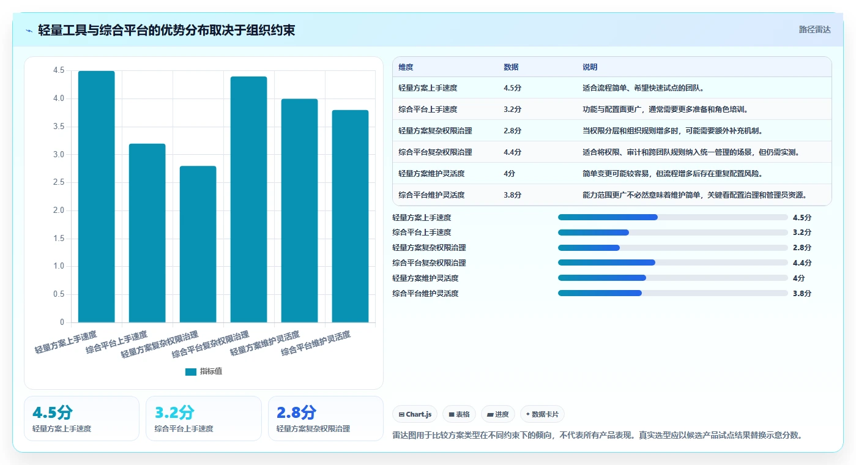Click the 2.5 y-axis tick label
Screen dimensions: 856x465
coord(59,183)
